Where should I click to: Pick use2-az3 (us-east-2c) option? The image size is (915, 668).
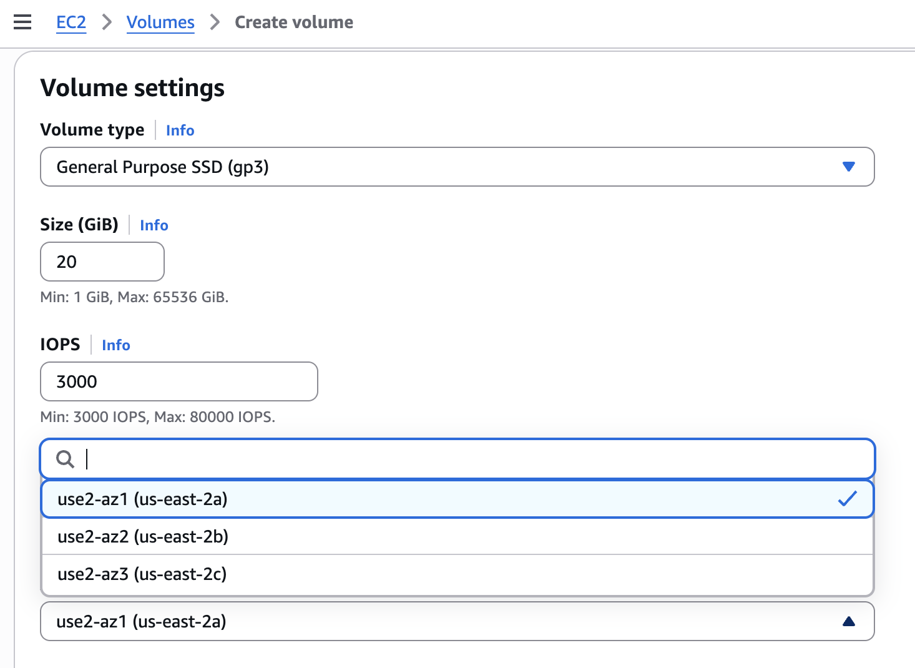click(457, 574)
